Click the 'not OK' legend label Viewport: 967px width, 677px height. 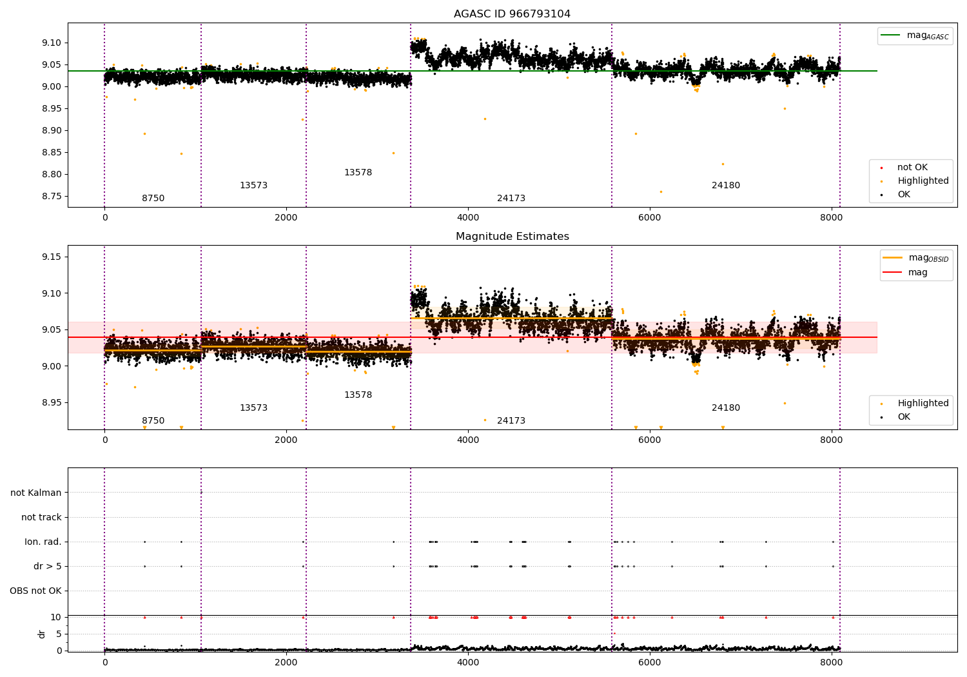[x=912, y=167]
